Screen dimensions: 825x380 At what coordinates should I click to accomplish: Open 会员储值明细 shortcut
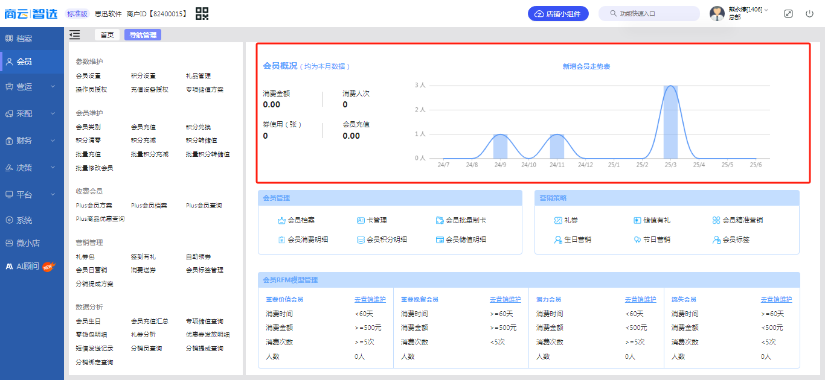pos(461,239)
